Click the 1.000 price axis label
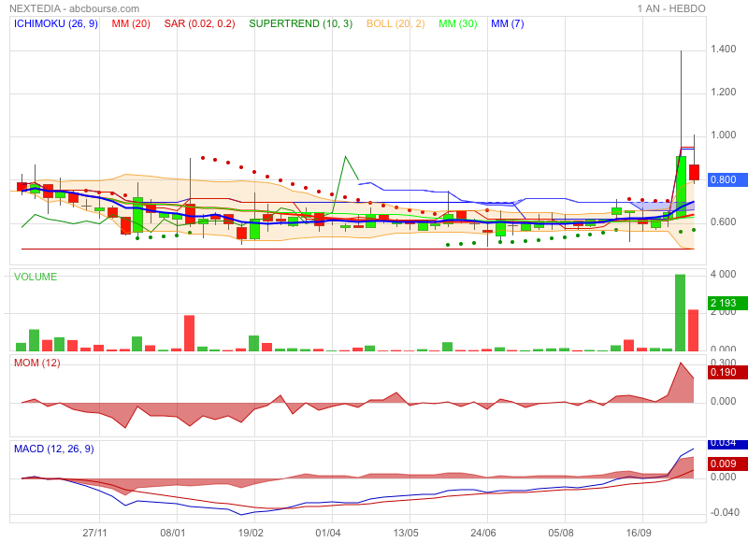The width and height of the screenshot is (748, 542). (x=723, y=135)
